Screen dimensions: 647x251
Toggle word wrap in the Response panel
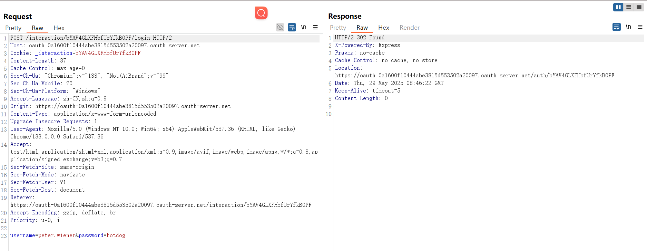click(617, 27)
